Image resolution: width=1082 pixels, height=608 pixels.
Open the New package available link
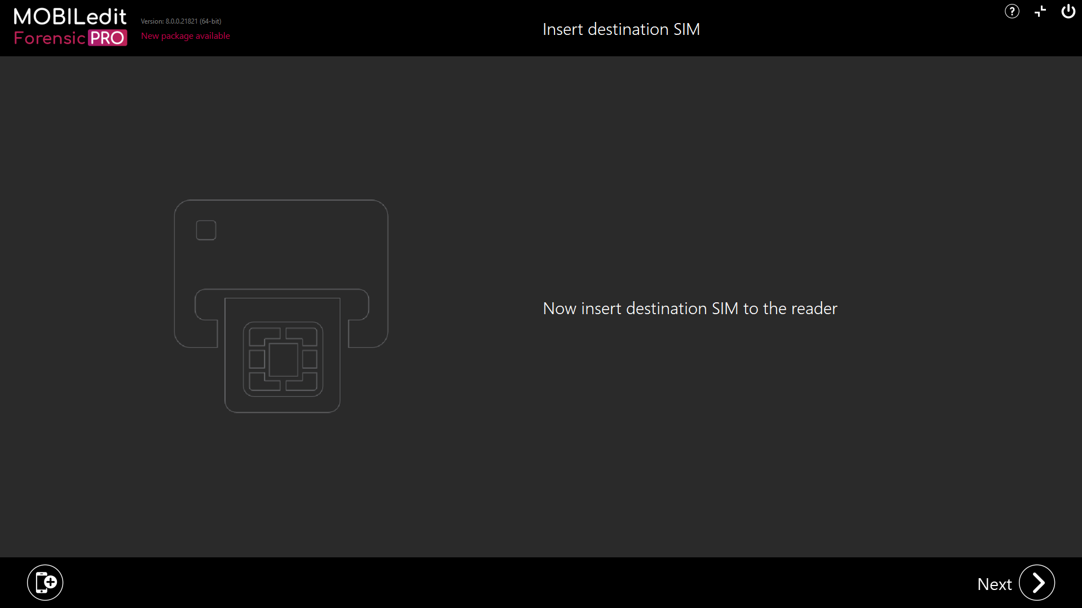185,35
